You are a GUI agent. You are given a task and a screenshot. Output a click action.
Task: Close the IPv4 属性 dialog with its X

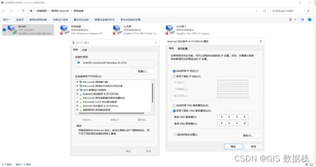(x=261, y=42)
